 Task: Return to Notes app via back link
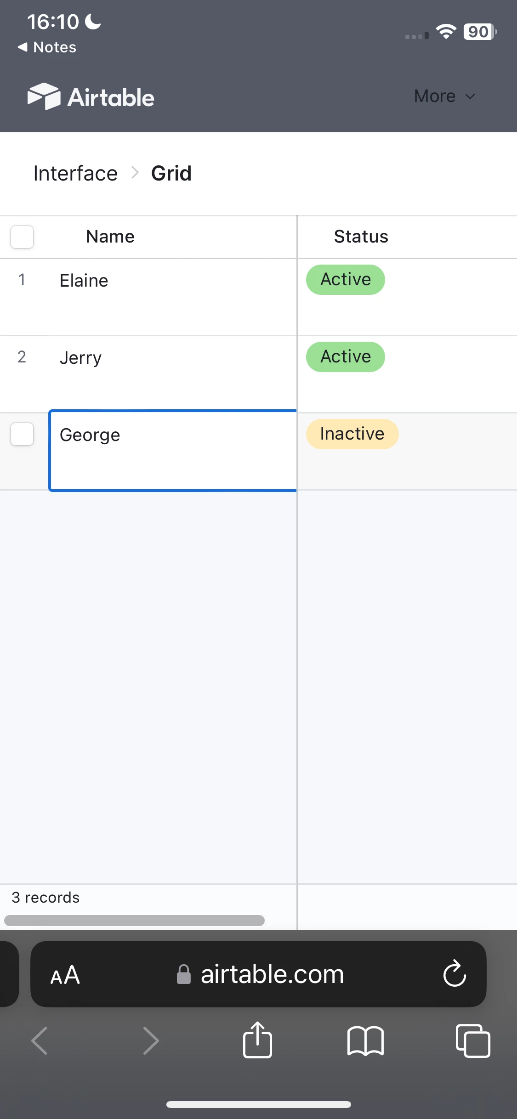point(47,47)
